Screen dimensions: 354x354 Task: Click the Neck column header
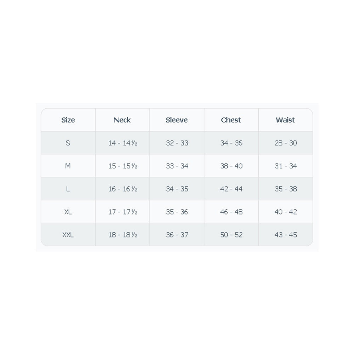122,120
